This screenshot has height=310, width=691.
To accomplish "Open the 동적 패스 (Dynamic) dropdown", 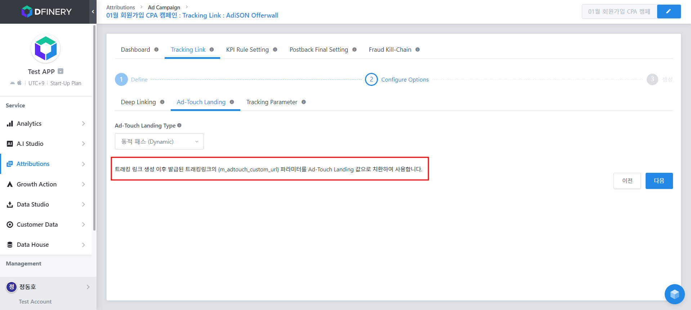I will pos(159,142).
